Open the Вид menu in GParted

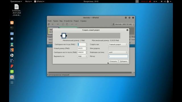(x=61, y=21)
